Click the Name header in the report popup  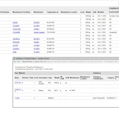17,78
